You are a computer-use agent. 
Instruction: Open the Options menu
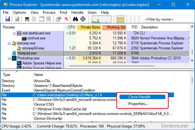point(19,12)
